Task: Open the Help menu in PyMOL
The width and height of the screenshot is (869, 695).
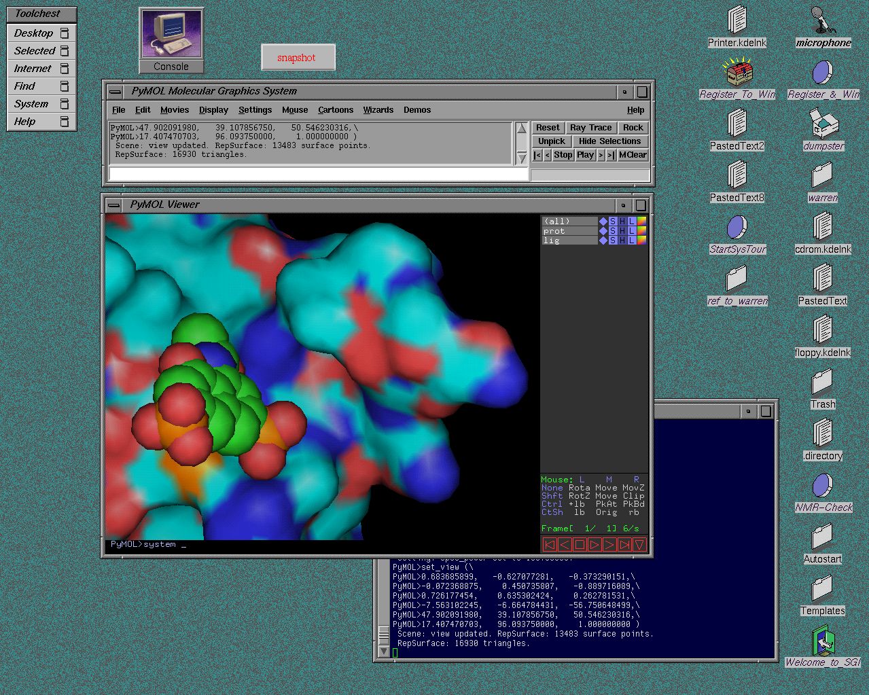Action: click(636, 110)
